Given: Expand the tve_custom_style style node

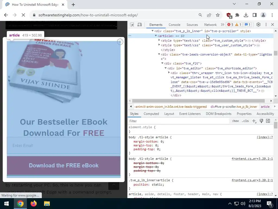Looking at the screenshot, I should (x=159, y=40).
